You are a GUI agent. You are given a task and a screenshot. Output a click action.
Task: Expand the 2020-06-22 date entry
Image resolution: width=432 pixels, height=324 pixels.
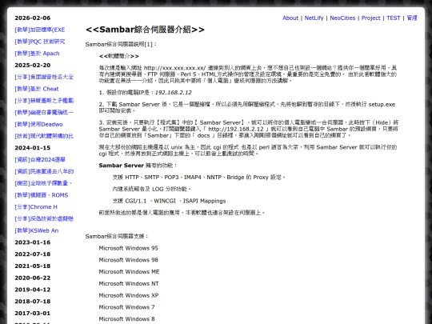tap(33, 278)
